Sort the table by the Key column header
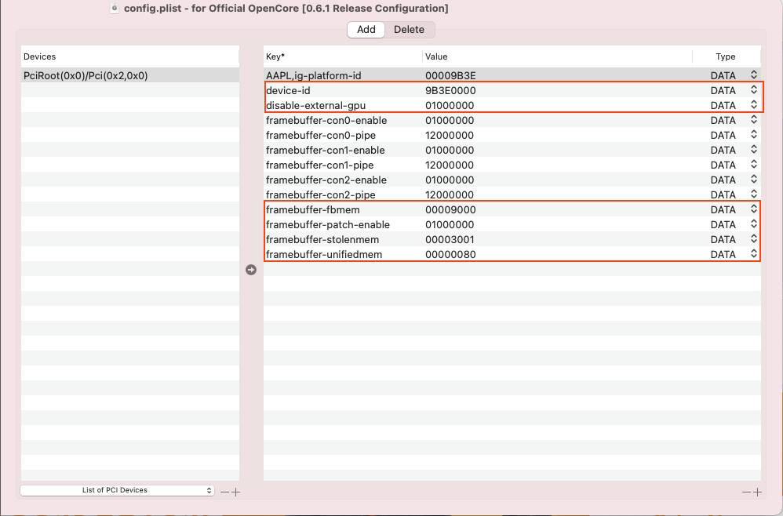Image resolution: width=783 pixels, height=516 pixels. click(x=342, y=56)
